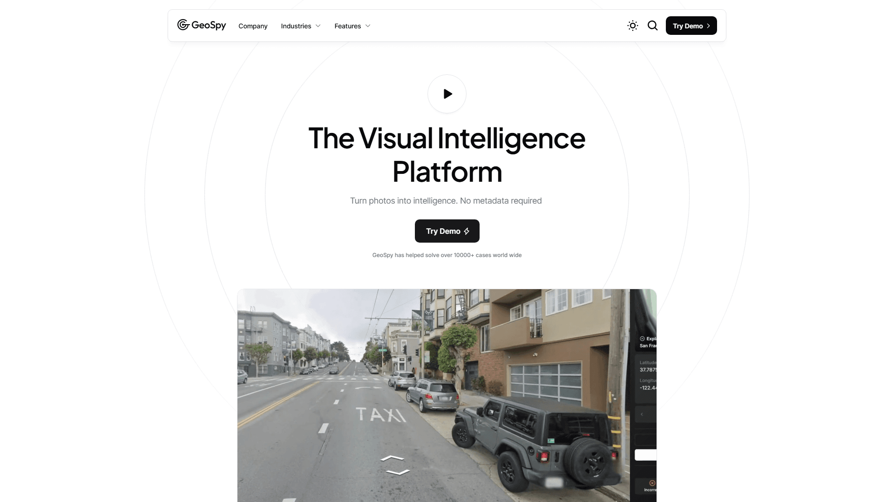Image resolution: width=894 pixels, height=502 pixels.
Task: Click the GeoSpy logo
Action: [202, 25]
